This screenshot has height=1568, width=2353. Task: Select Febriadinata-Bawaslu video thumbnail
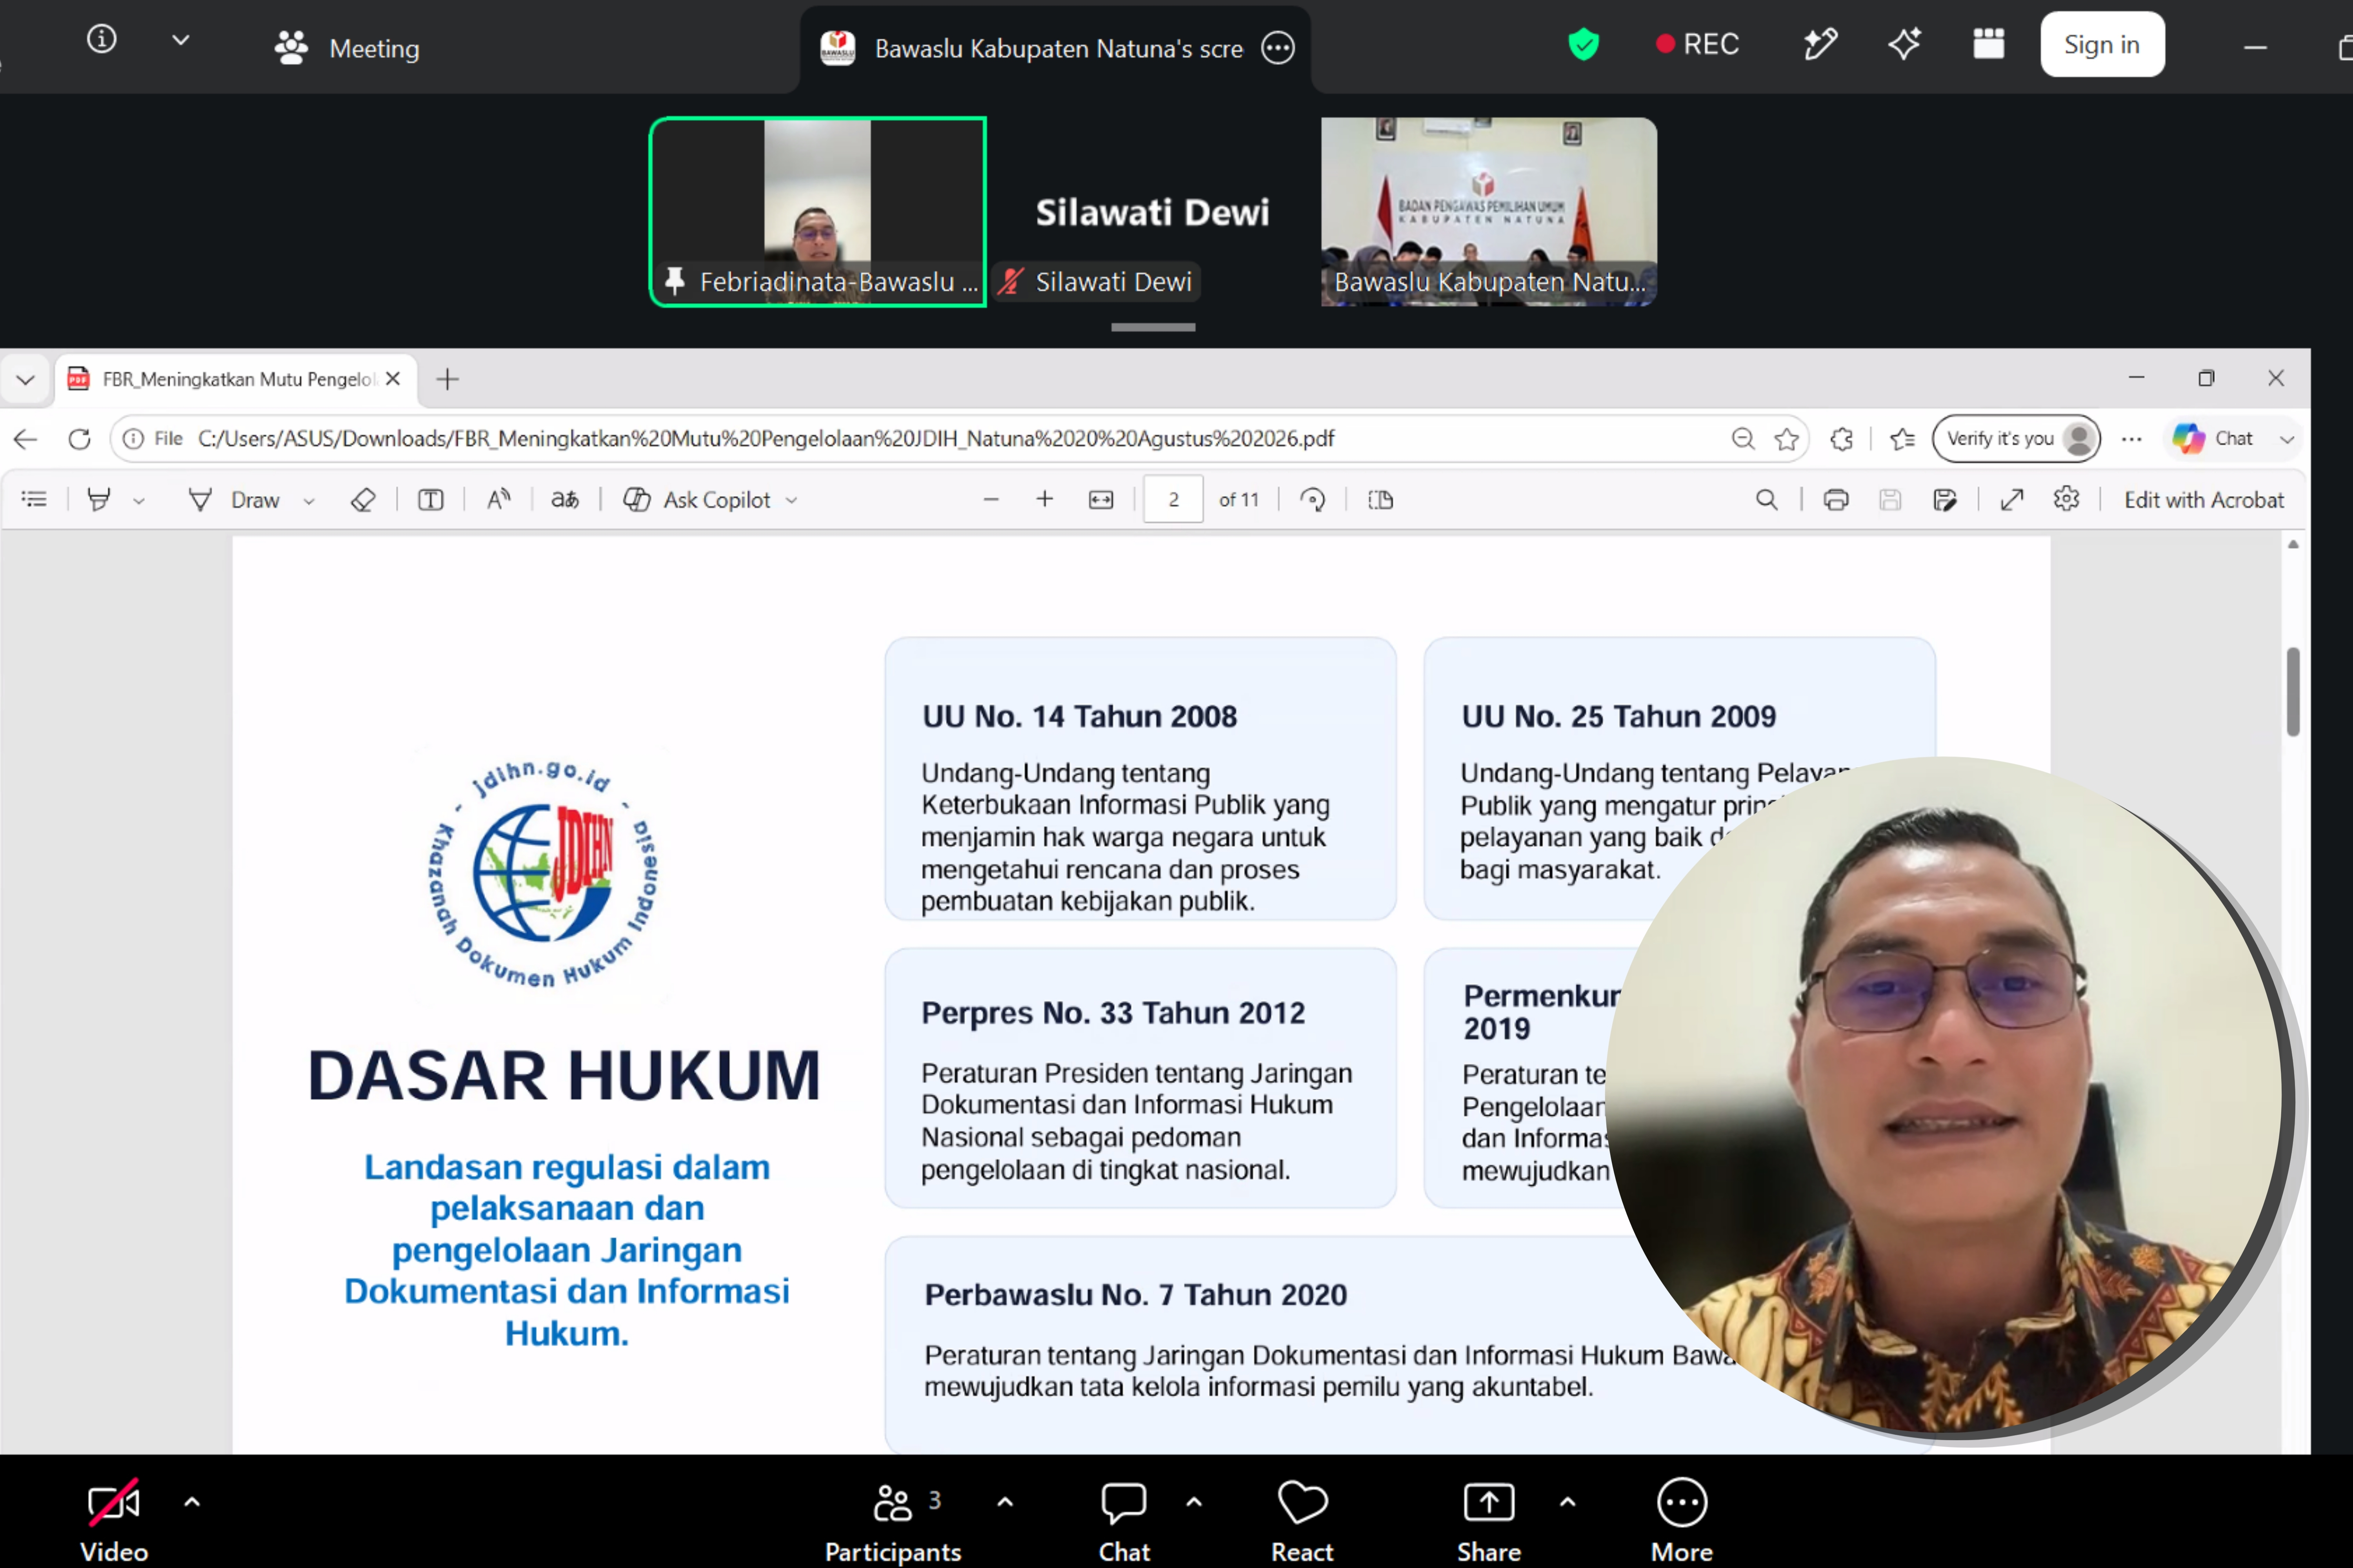[817, 212]
